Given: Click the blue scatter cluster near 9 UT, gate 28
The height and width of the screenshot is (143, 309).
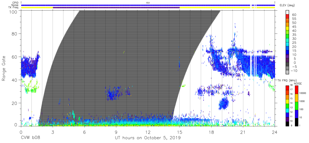Looking at the screenshot, I should (x=114, y=93).
